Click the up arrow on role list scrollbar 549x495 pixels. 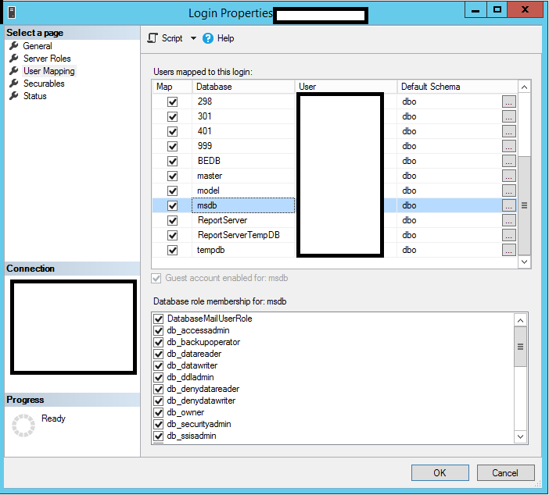point(520,321)
